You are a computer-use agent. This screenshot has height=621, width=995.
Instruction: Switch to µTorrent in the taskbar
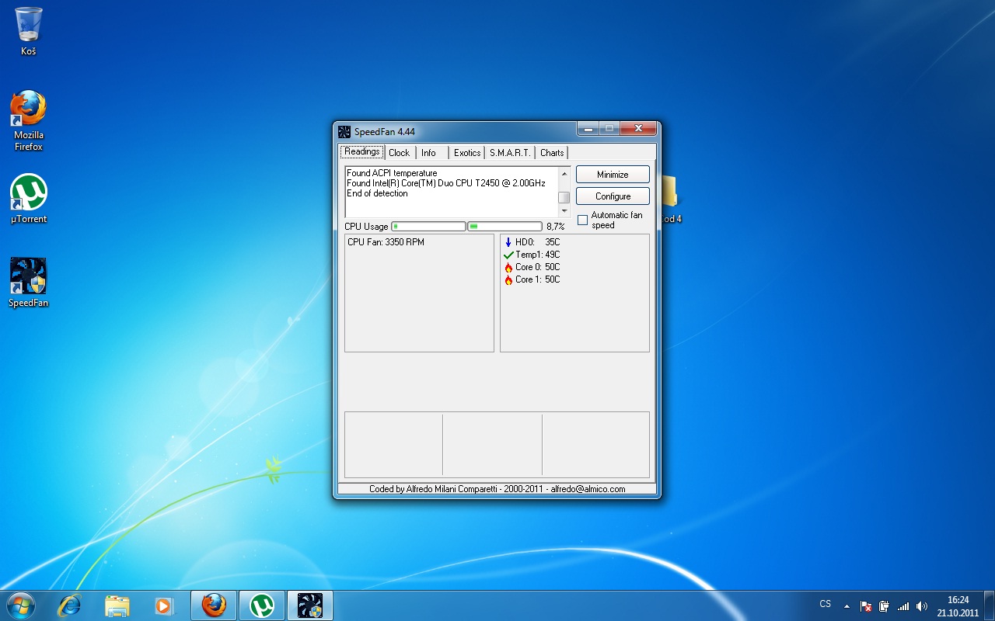[x=262, y=605]
